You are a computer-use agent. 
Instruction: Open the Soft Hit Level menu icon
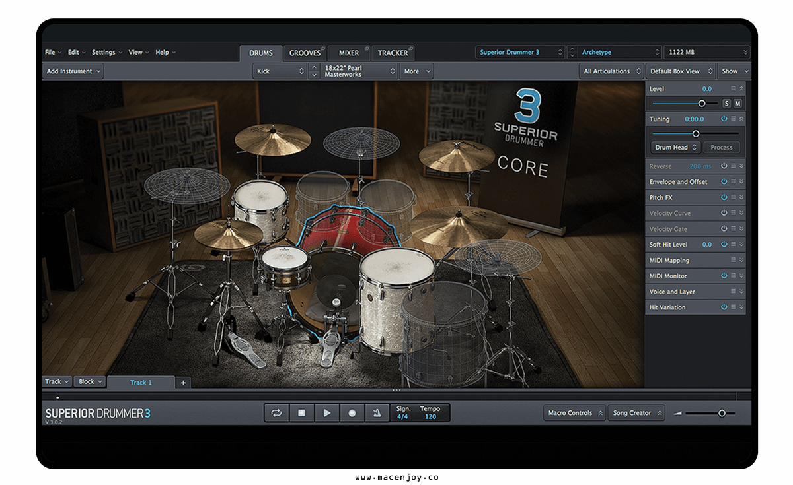pyautogui.click(x=733, y=245)
